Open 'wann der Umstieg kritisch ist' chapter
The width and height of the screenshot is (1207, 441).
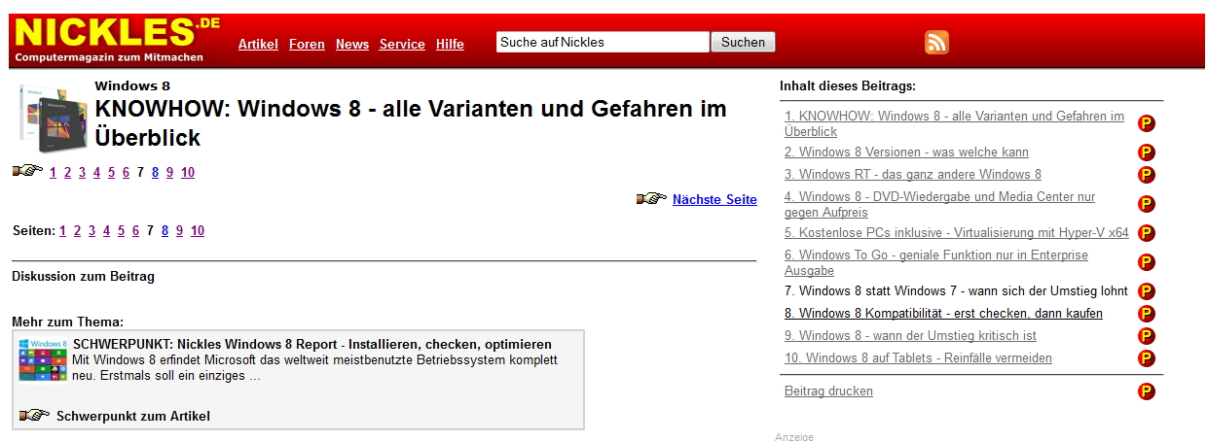click(910, 335)
